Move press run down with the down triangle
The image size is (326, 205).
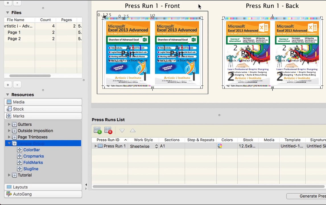(122, 131)
